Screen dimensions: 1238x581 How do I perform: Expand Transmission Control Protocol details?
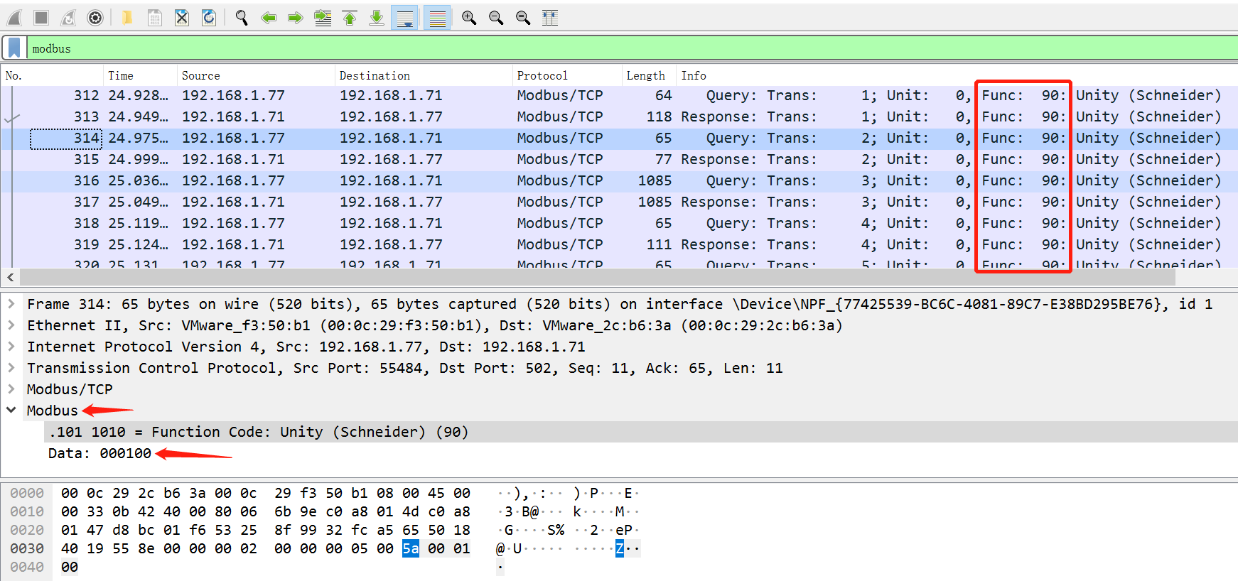click(11, 368)
